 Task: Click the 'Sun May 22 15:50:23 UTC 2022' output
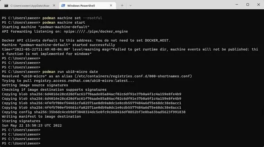tap(32, 125)
